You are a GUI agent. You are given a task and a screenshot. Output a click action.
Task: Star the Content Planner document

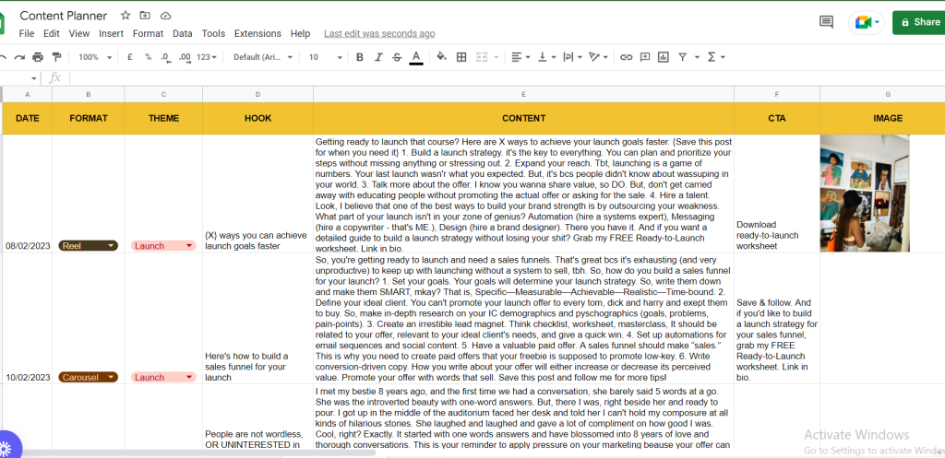126,16
